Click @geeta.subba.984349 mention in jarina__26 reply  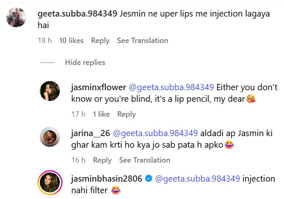click(155, 133)
